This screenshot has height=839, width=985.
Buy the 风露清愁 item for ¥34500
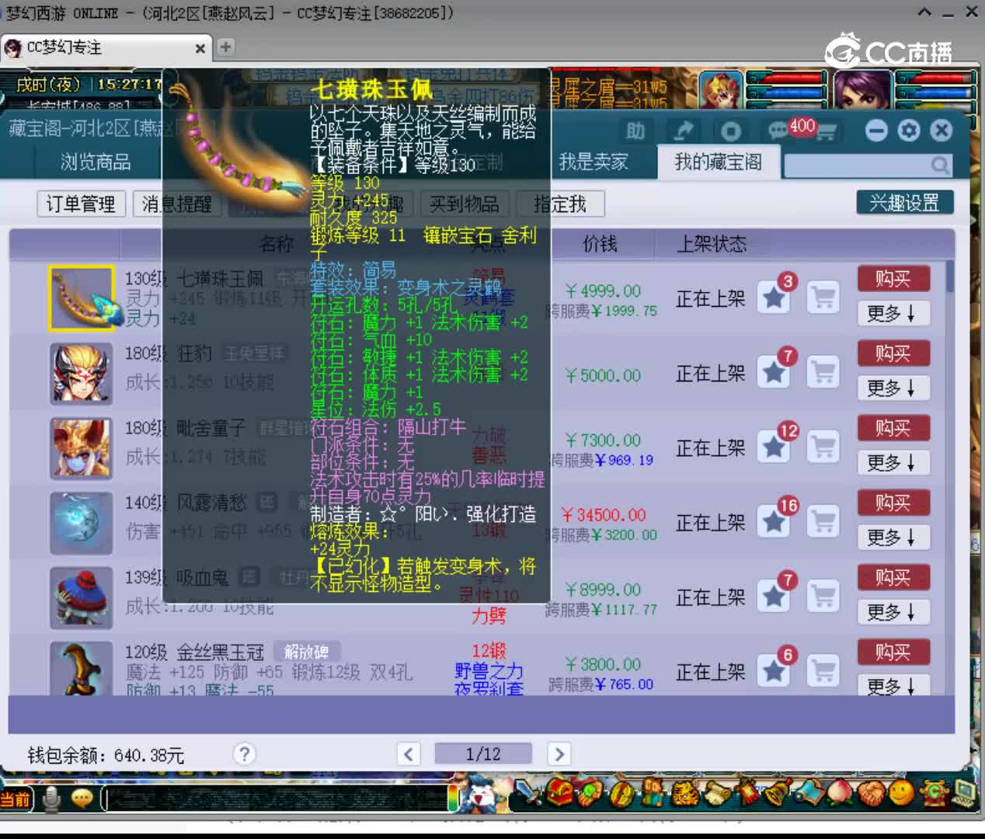coord(893,503)
